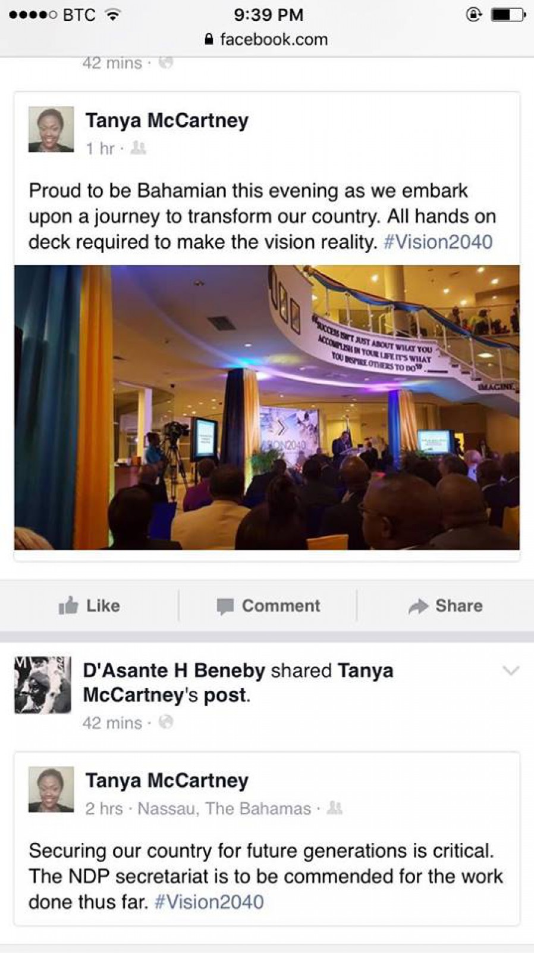Click #Vision2040 hashtag in bottom post
This screenshot has height=953, width=534.
[209, 902]
